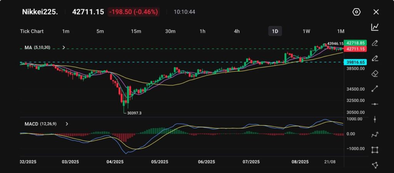The image size is (394, 173).
Task: Select the horizontal line drawing tool
Action: 375,104
